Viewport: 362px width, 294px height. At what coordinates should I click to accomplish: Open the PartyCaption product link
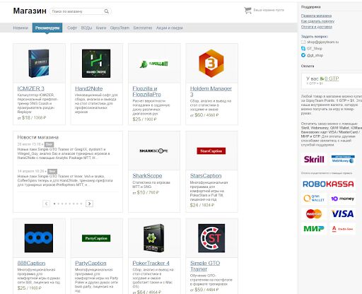click(90, 263)
